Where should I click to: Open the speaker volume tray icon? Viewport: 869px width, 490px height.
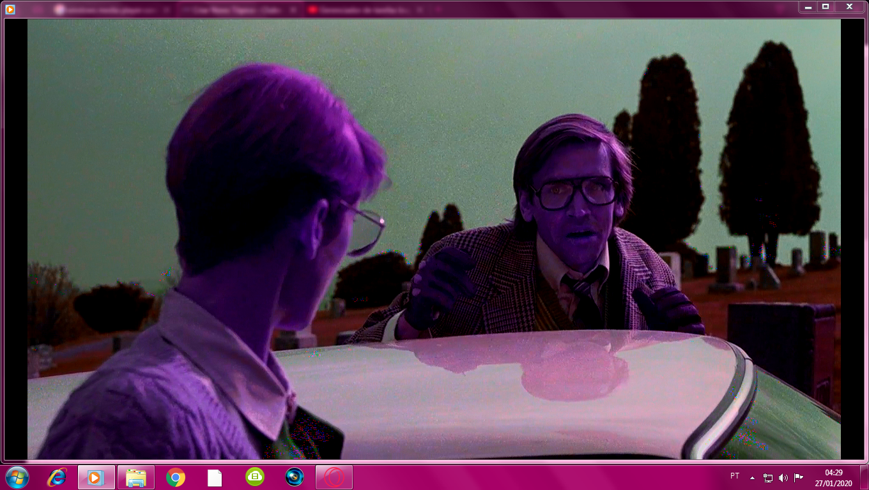point(783,477)
